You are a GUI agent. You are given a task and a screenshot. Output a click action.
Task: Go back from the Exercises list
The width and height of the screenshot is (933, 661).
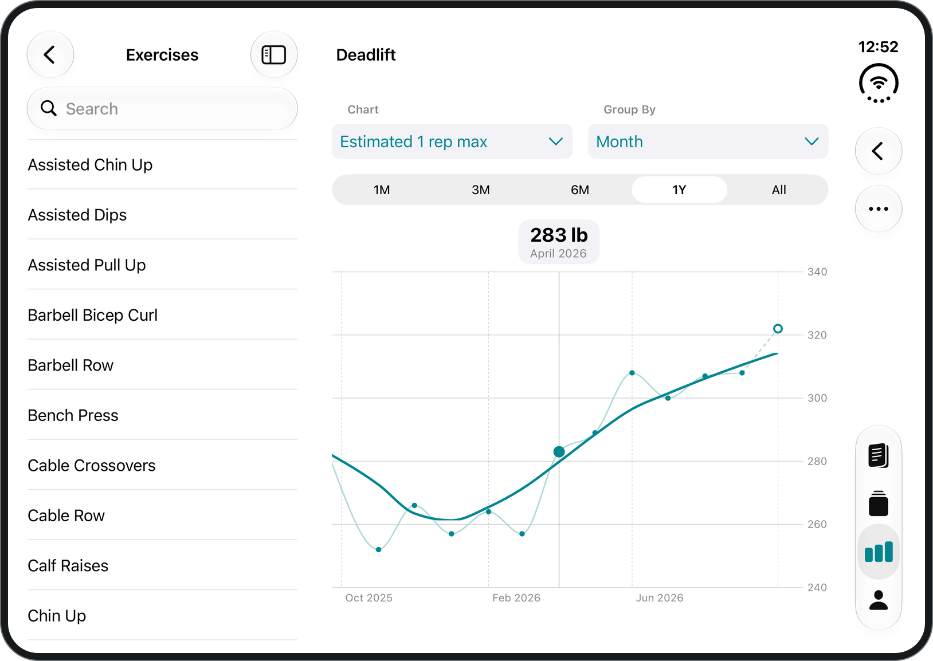[50, 55]
